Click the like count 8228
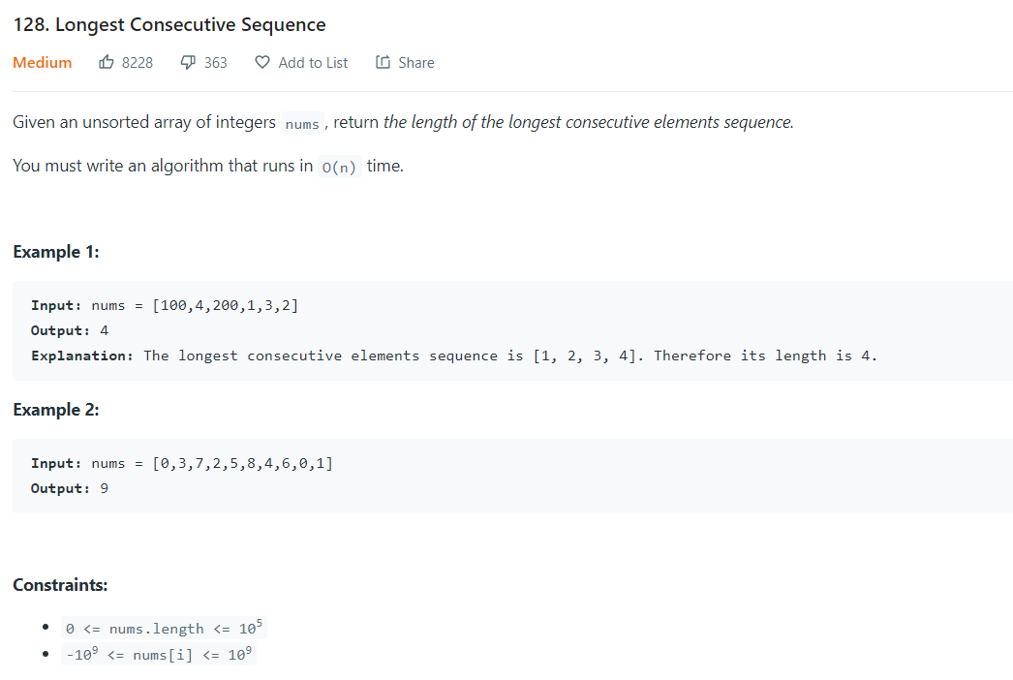The width and height of the screenshot is (1013, 680). [x=137, y=61]
